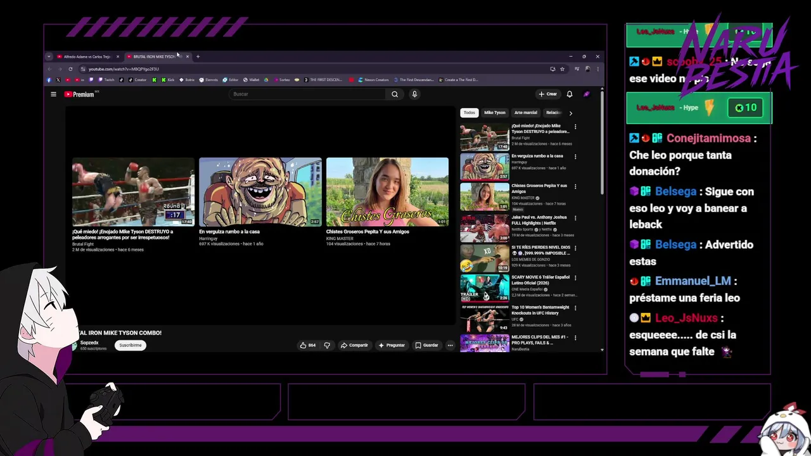Click the suggestions list down scroll arrow

click(x=602, y=350)
